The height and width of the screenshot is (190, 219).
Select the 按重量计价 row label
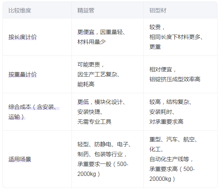23,75
